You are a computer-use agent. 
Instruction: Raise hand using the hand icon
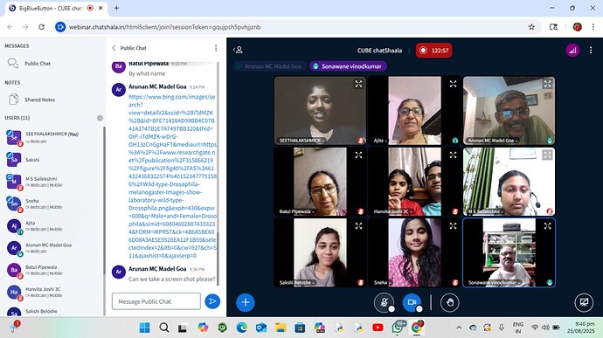[x=449, y=302]
